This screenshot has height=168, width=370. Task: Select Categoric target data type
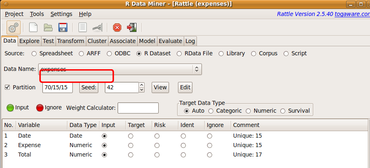coord(211,111)
